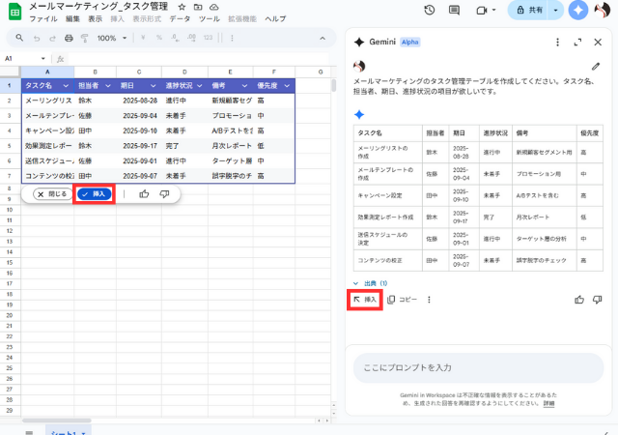Copy the response with コピー

[x=402, y=300]
